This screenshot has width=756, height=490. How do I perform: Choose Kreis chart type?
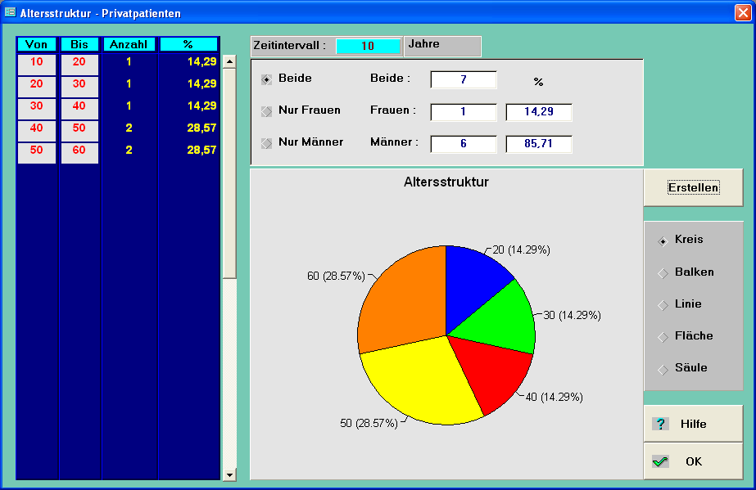tap(663, 241)
